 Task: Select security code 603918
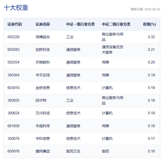13,88
